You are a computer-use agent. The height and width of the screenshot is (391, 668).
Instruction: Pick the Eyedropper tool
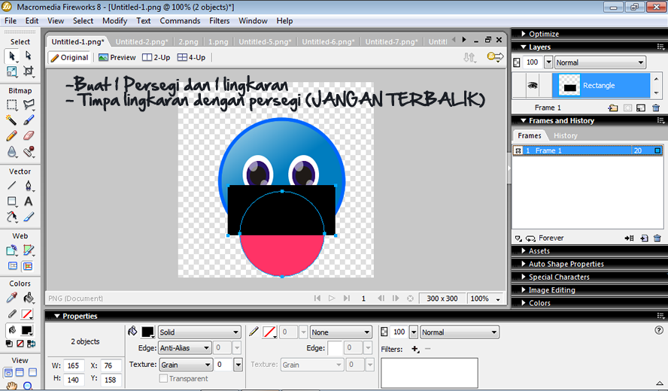(12, 297)
